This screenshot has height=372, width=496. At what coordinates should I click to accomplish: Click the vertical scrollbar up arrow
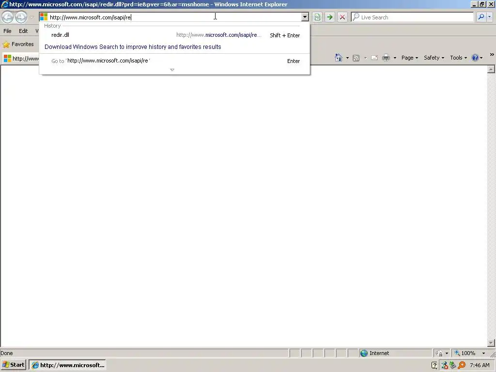[x=491, y=69]
